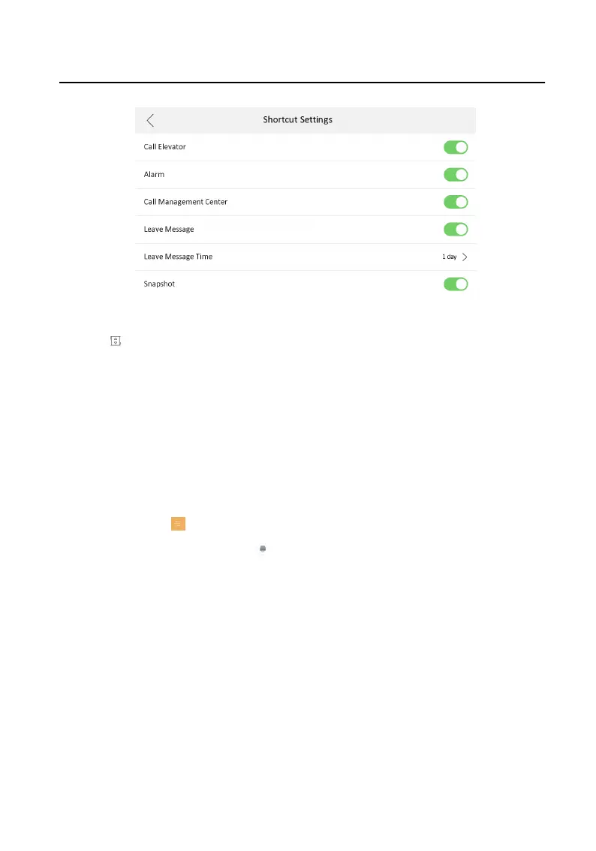Open the orange message list icon
Viewport: 596px width, 851px height.
coord(178,524)
